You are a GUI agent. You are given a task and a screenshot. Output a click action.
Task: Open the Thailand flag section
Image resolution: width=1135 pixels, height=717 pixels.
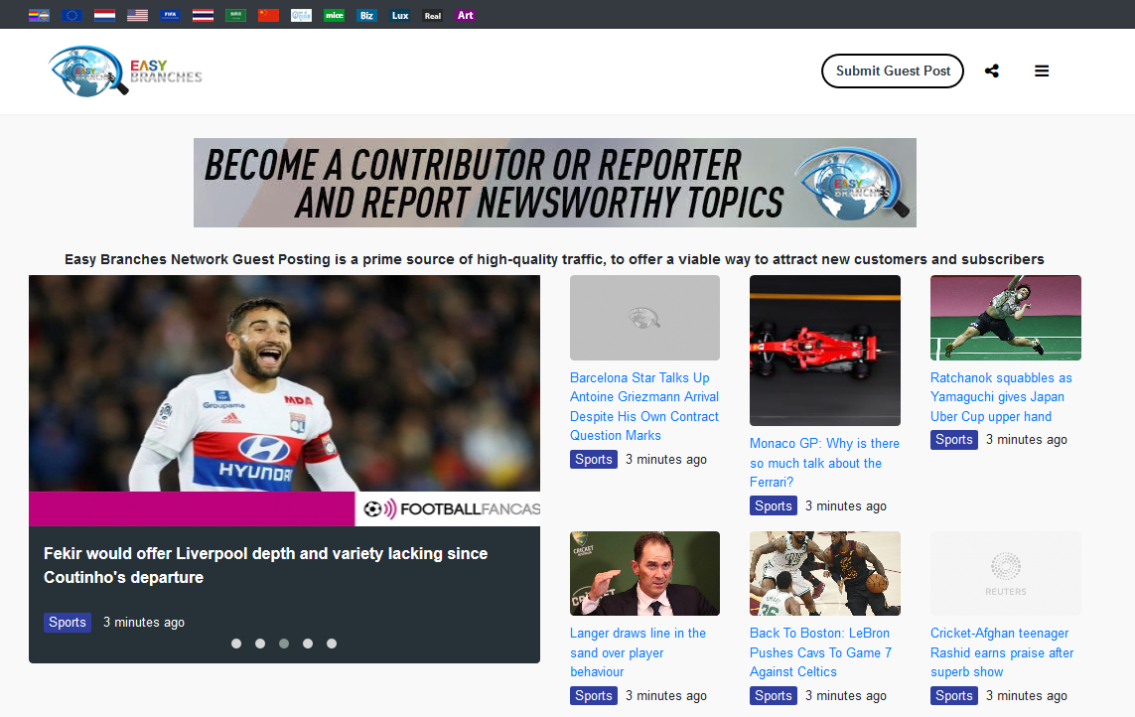203,15
